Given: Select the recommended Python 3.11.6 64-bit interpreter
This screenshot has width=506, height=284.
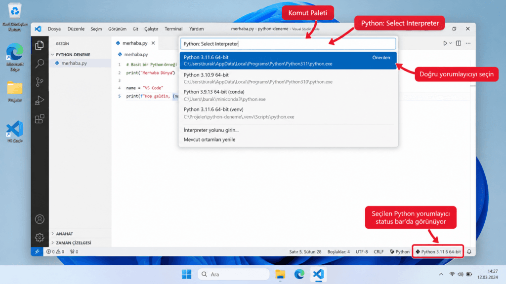Looking at the screenshot, I should (288, 61).
